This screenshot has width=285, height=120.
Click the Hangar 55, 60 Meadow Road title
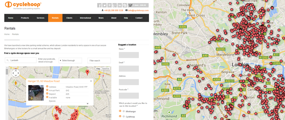coord(44,81)
